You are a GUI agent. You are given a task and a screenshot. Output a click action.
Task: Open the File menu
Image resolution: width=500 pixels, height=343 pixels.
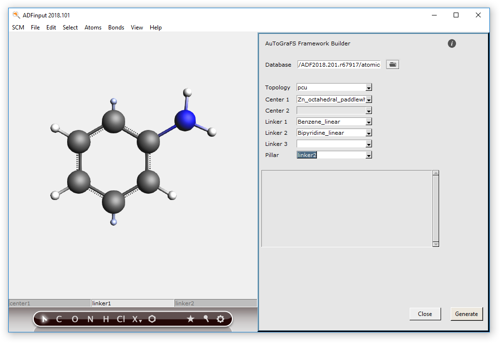(x=35, y=28)
